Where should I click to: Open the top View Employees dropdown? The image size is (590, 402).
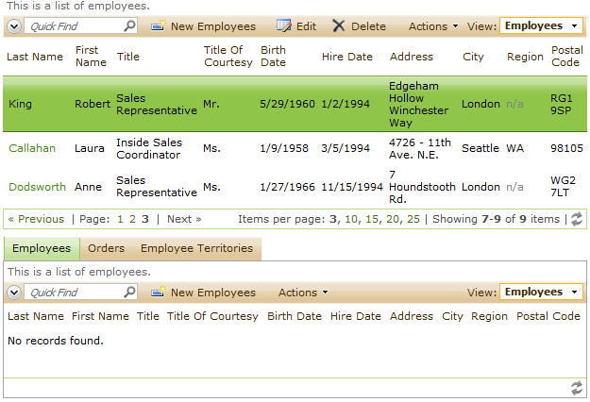(541, 25)
